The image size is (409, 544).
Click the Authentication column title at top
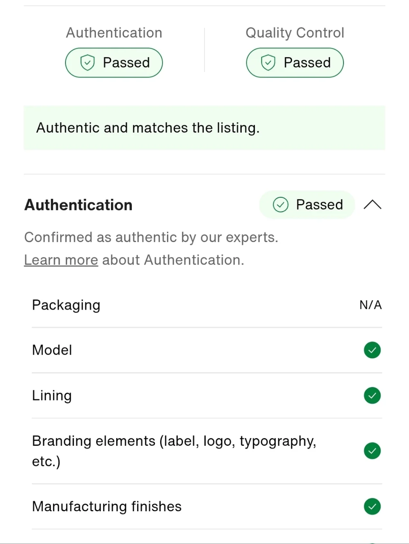click(x=114, y=33)
